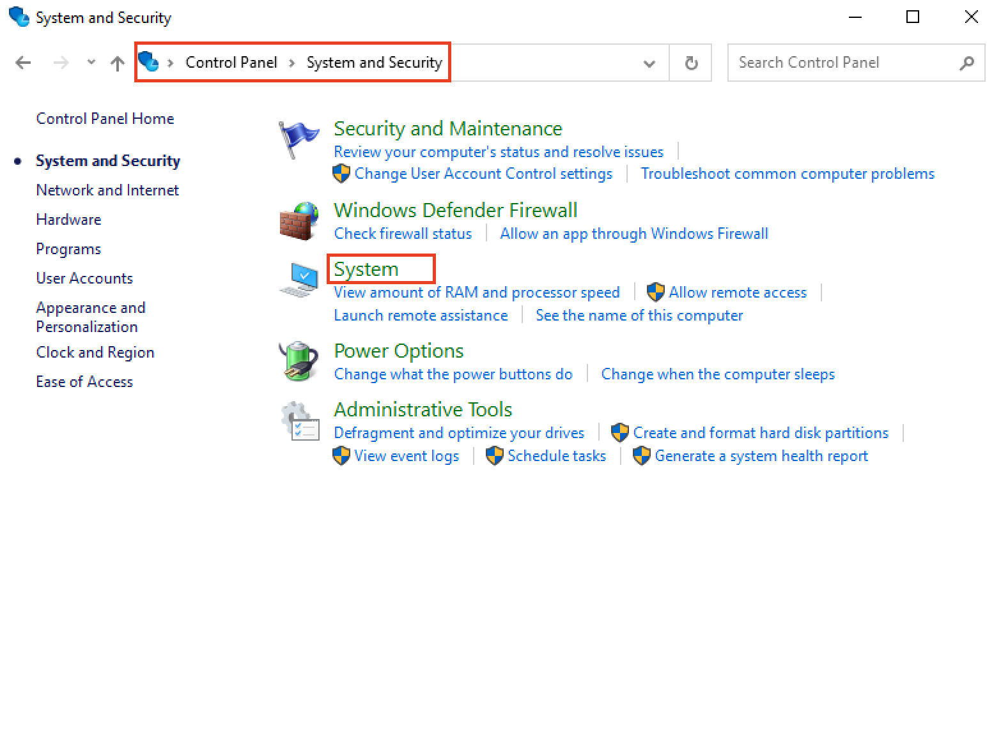The height and width of the screenshot is (751, 1001).
Task: Refresh the Control Panel view
Action: click(x=691, y=63)
